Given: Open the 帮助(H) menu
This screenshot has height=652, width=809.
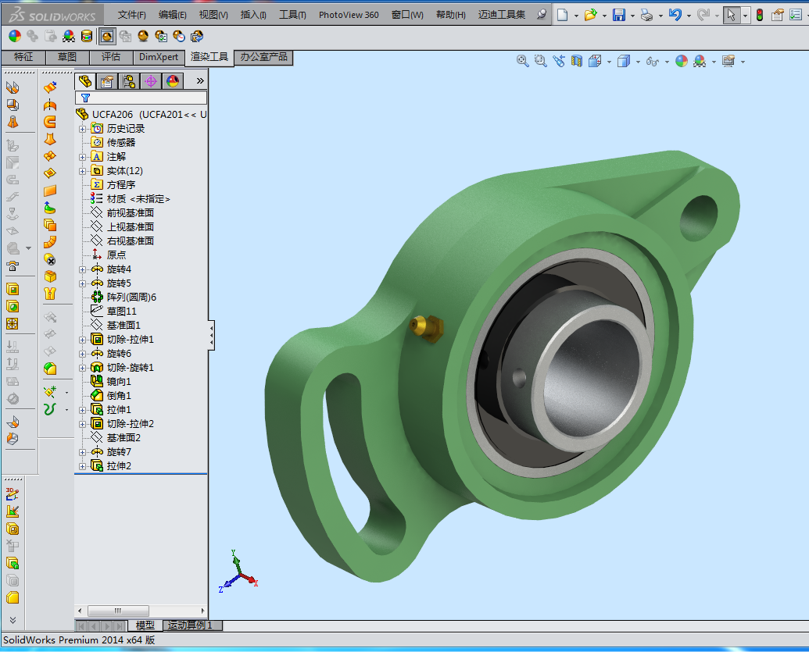Looking at the screenshot, I should pos(450,14).
